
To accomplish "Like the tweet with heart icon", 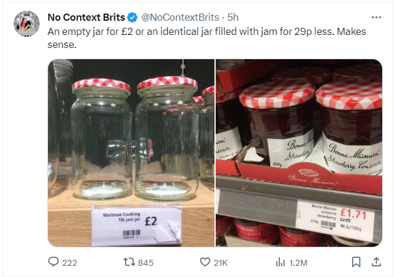I will point(205,262).
